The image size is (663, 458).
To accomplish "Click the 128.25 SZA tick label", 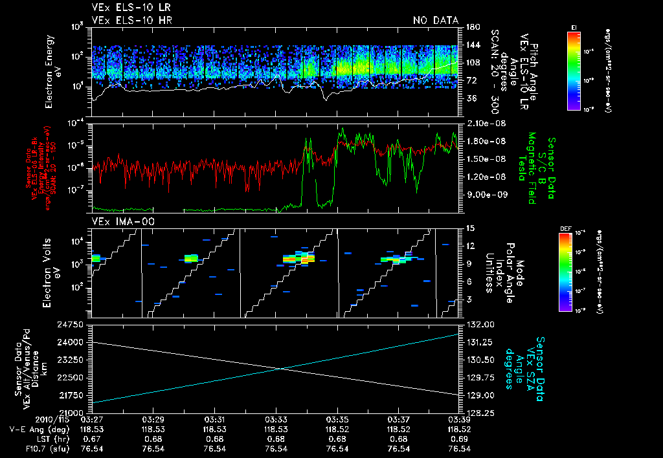I will click(x=480, y=413).
